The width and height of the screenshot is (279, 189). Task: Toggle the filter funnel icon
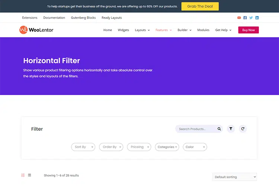[231, 129]
